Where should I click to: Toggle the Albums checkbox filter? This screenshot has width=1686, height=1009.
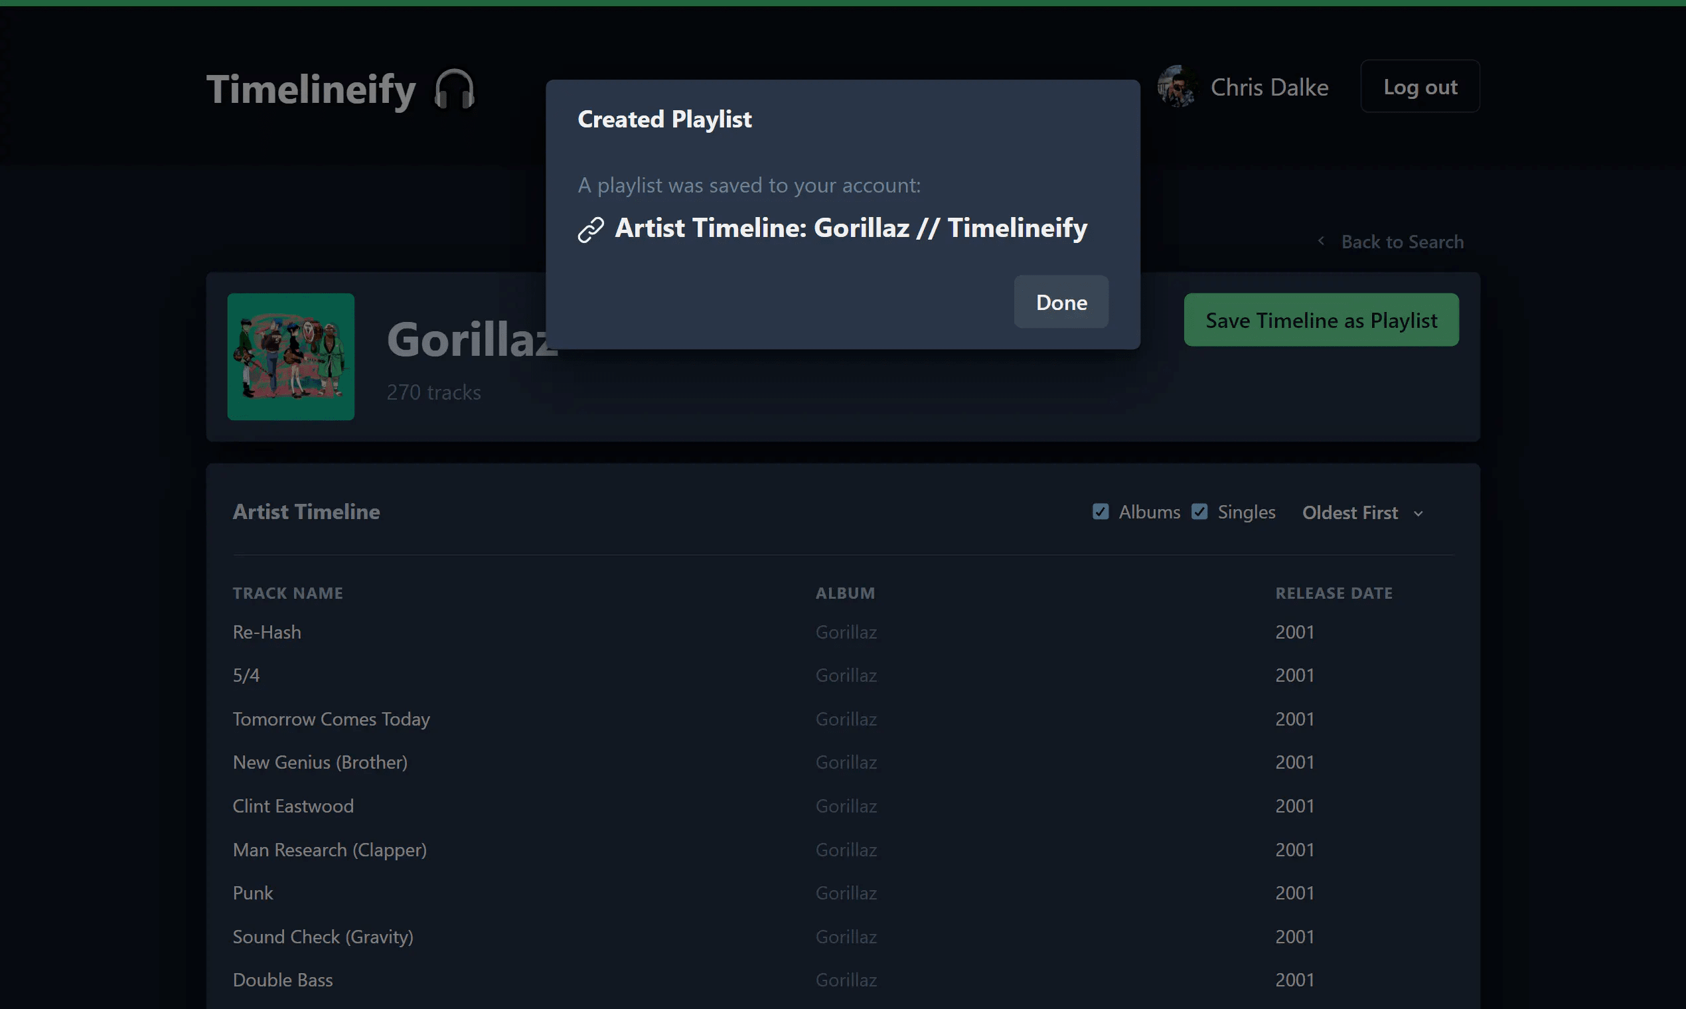point(1100,510)
